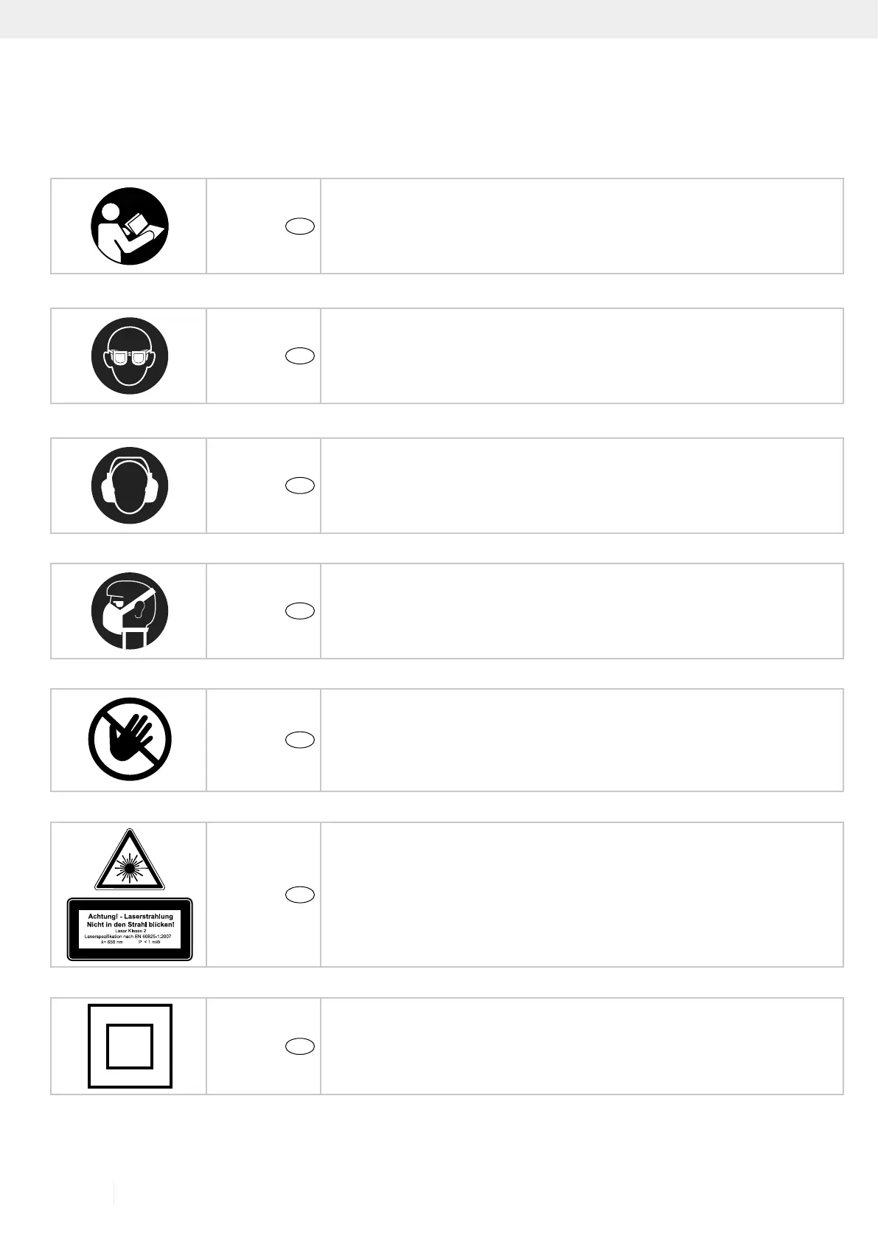
Task: Click the oval marker beside the crossed-out hand symbol
Action: [x=300, y=740]
